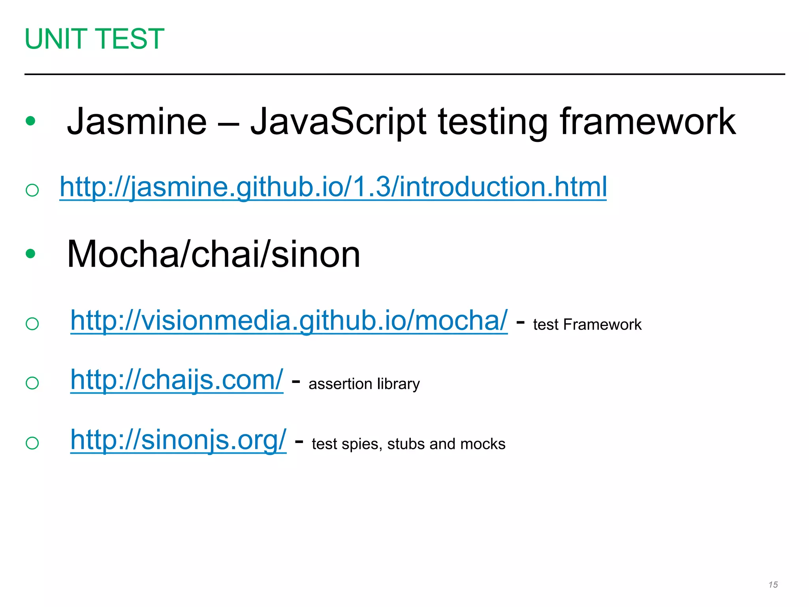The image size is (809, 607).
Task: Click the hollow bullet before mocha link
Action: pos(32,324)
